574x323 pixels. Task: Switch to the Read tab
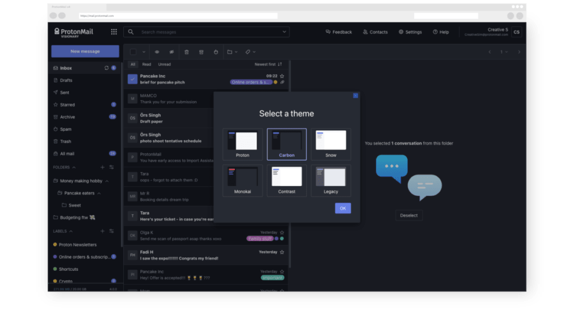(146, 64)
